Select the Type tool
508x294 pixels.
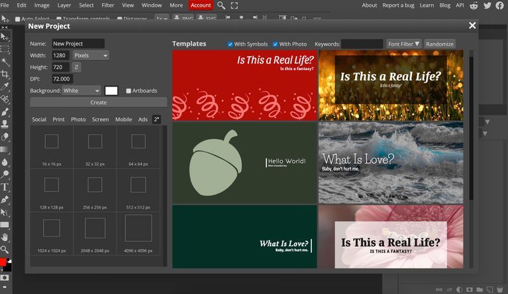tap(5, 187)
